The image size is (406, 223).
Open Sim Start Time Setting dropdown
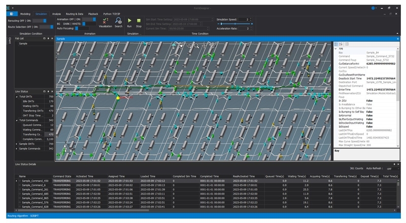pos(212,19)
